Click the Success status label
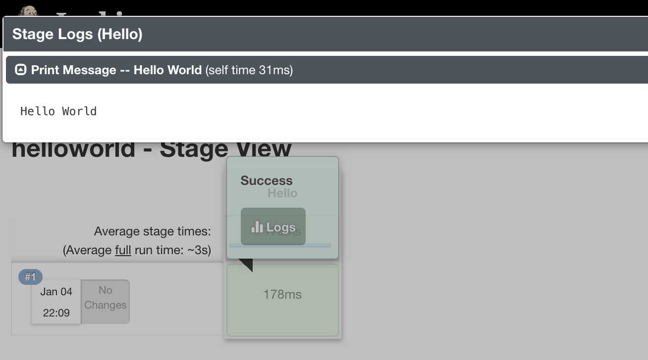The height and width of the screenshot is (360, 648). pos(267,180)
